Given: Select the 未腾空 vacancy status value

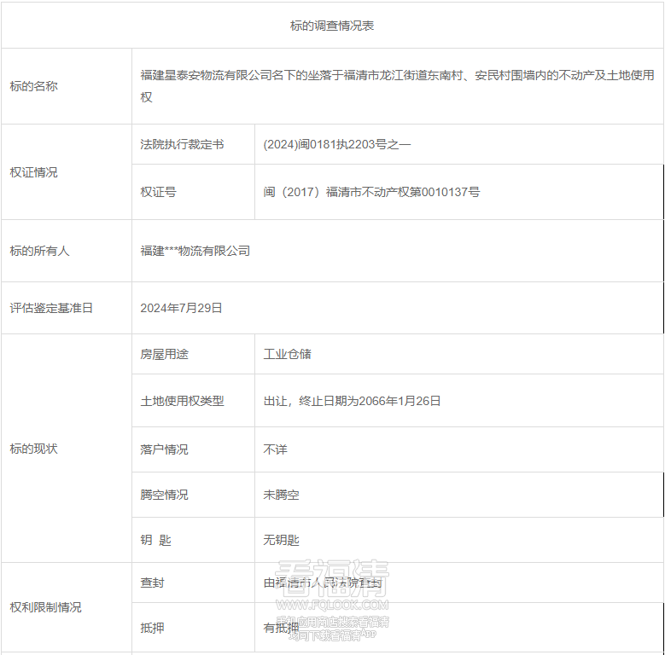Looking at the screenshot, I should 282,495.
